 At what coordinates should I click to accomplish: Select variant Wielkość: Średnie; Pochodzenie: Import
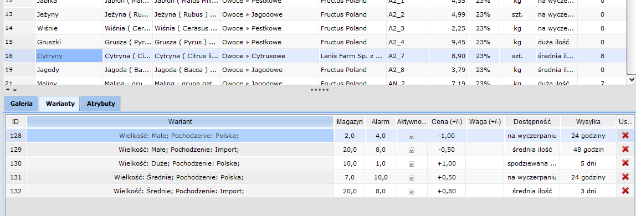180,191
